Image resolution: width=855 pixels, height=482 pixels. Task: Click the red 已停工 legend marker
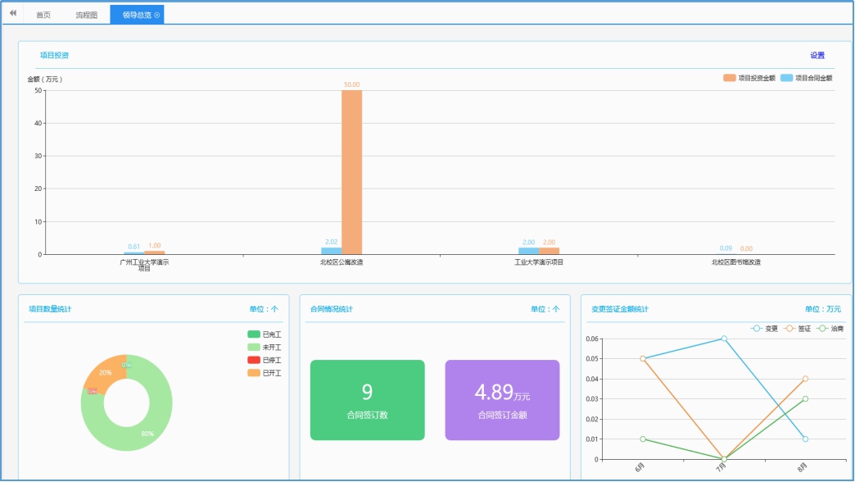(254, 360)
